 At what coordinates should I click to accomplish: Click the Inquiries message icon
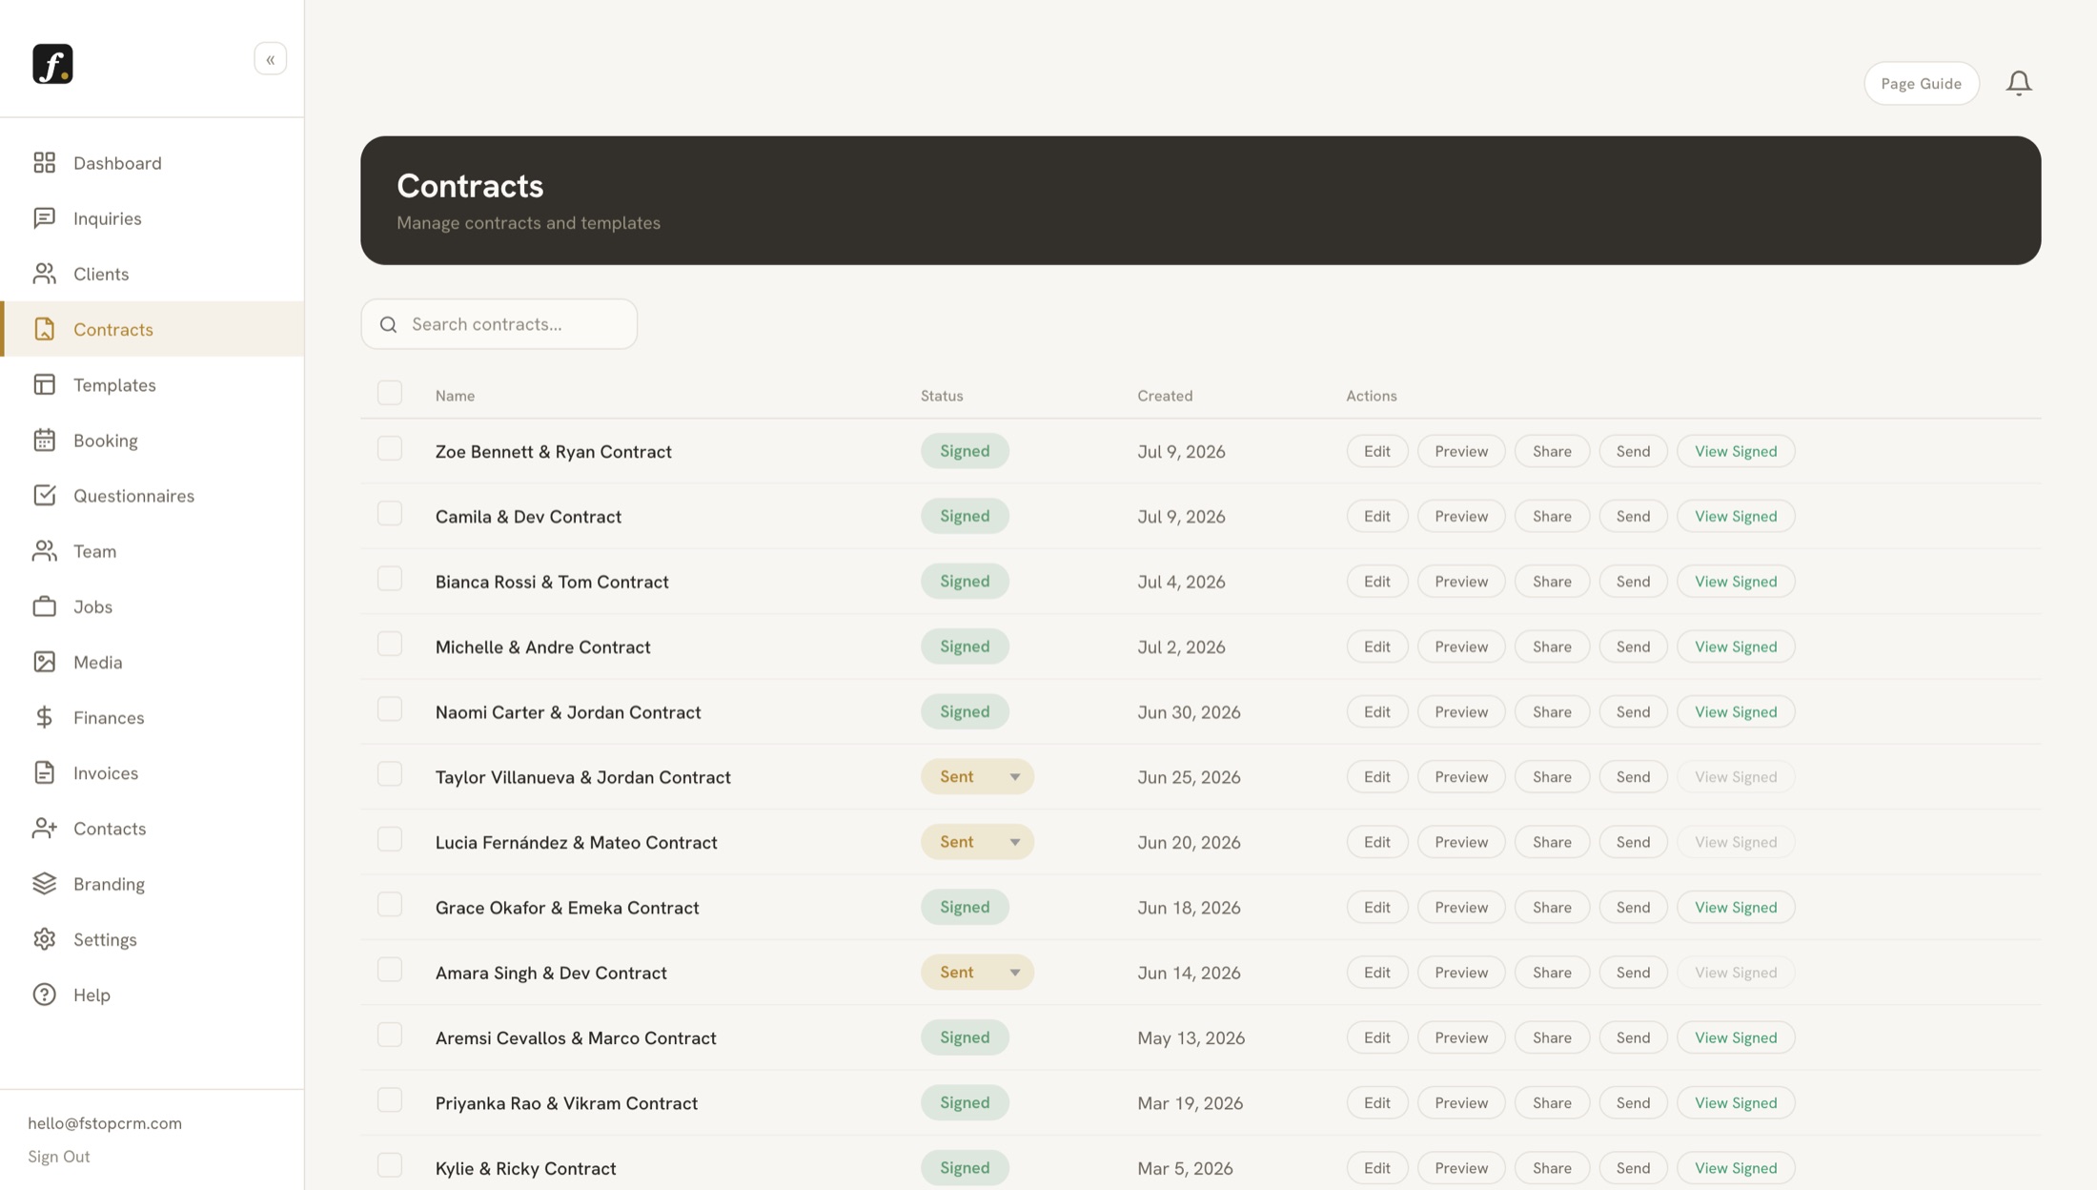(44, 218)
